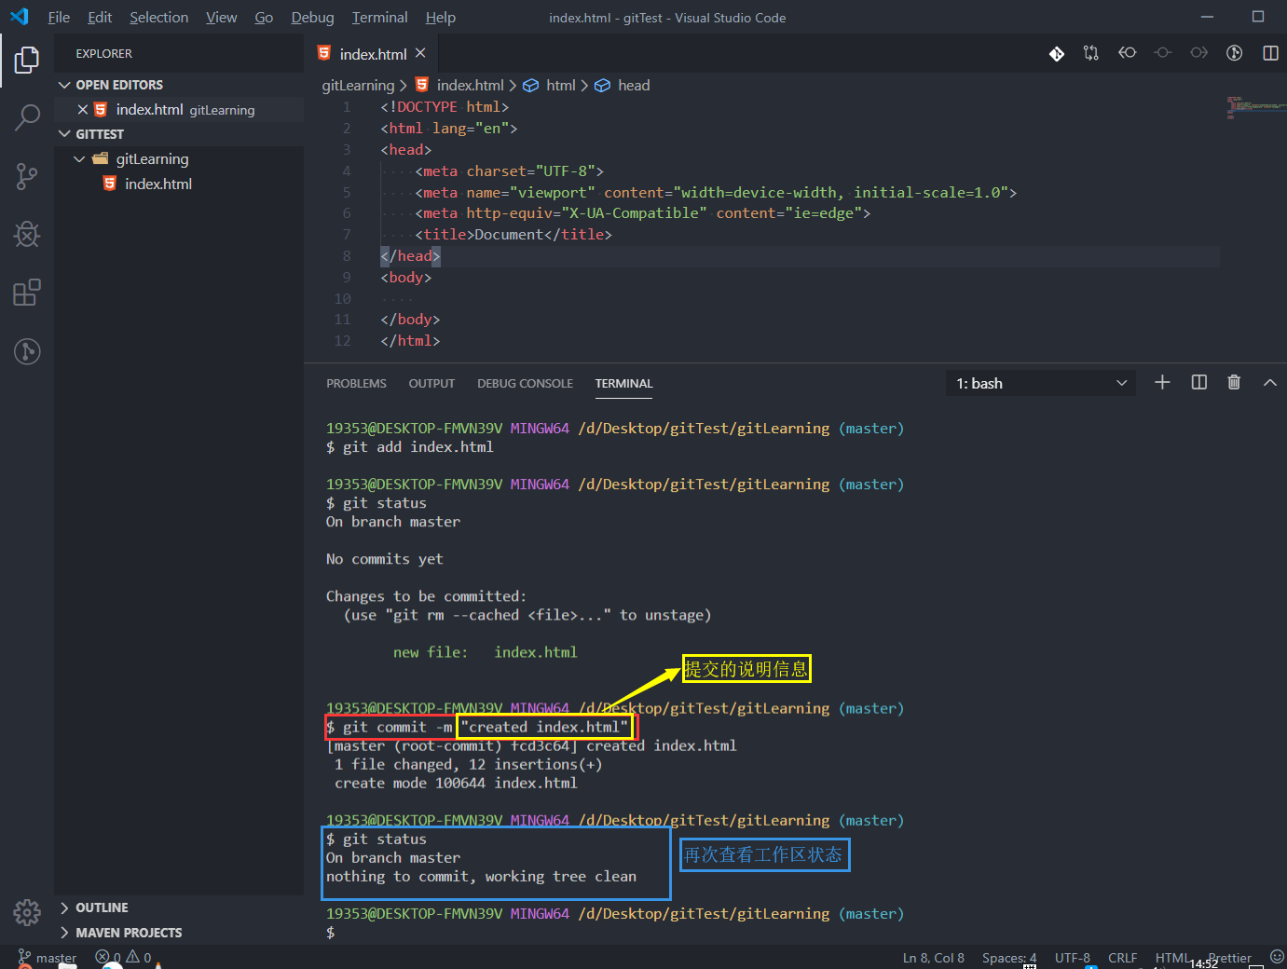Open the Debug view bug icon

tap(27, 234)
